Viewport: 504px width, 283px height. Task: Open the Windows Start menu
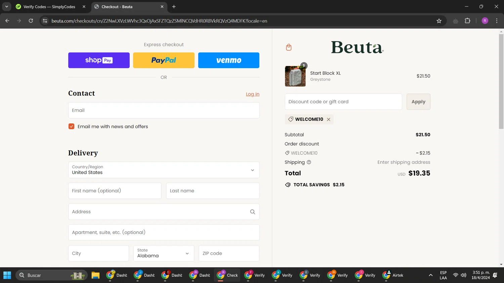pyautogui.click(x=7, y=275)
